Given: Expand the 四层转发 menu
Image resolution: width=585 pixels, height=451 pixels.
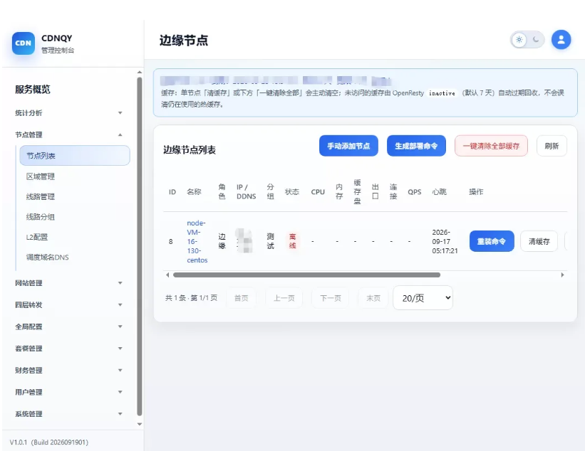Looking at the screenshot, I should (68, 305).
